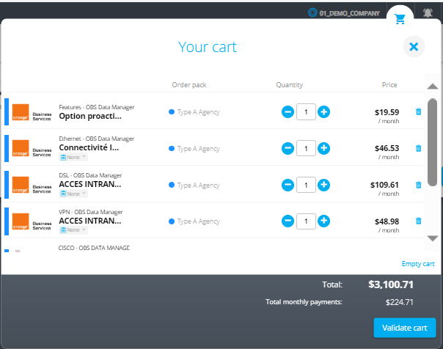Click the cart list scroll up arrow
Viewport: 443px width, 349px height.
tap(433, 87)
